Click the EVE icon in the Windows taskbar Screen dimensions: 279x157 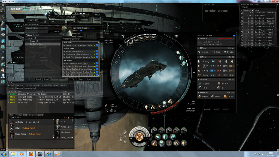[40, 154]
